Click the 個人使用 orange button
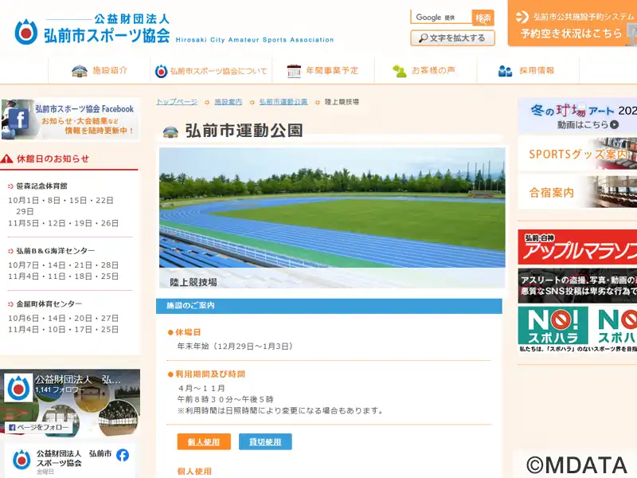637x478 pixels. [x=204, y=442]
